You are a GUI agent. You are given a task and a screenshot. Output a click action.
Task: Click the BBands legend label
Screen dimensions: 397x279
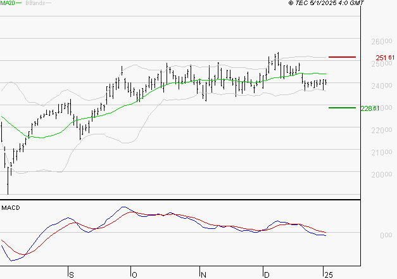tap(33, 3)
